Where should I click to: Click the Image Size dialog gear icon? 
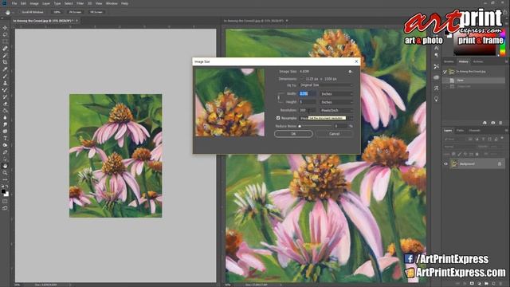[350, 71]
